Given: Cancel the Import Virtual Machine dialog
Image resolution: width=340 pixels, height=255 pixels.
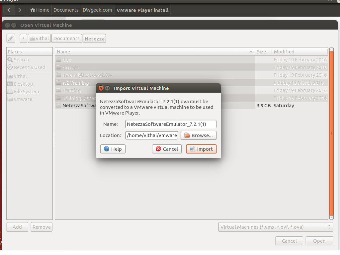Looking at the screenshot, I should pos(167,149).
